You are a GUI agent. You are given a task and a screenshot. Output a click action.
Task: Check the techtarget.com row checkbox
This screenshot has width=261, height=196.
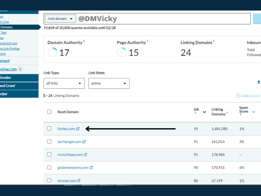click(x=49, y=141)
